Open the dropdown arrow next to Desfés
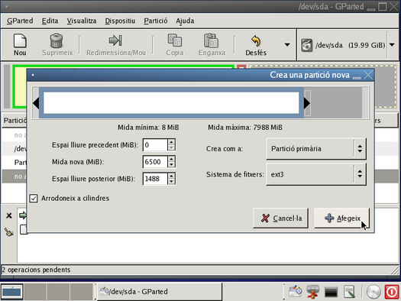This screenshot has width=401, height=301. click(287, 45)
